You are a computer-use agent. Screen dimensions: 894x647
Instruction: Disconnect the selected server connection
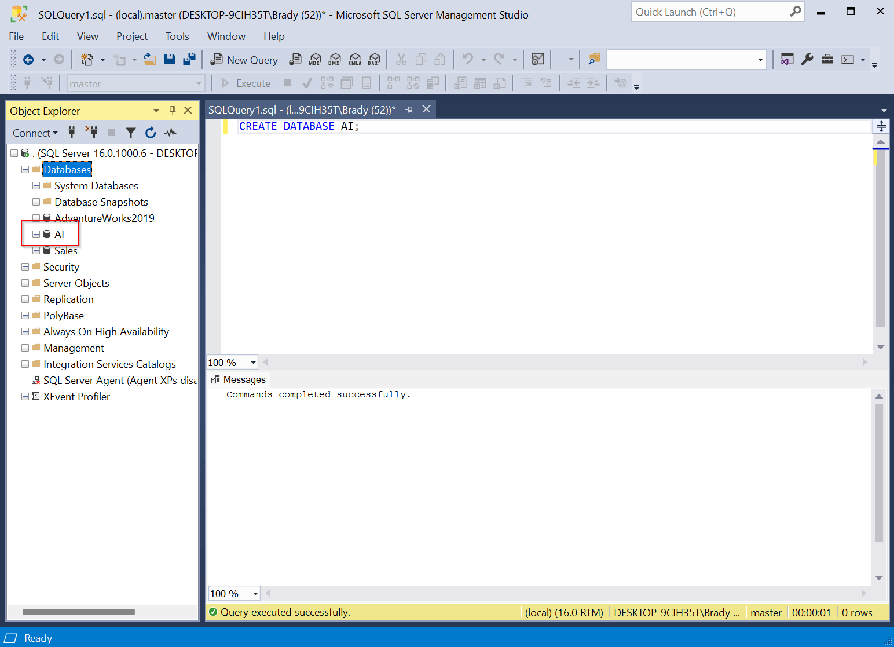click(91, 132)
